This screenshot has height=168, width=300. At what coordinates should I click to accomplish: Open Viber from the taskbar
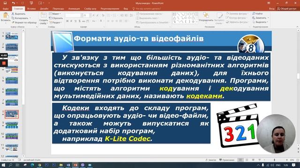click(x=82, y=165)
